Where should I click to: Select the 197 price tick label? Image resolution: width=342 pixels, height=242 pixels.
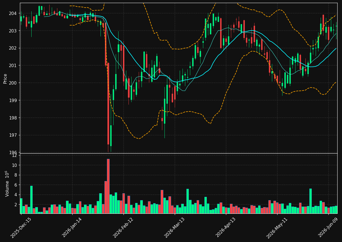click(13, 135)
